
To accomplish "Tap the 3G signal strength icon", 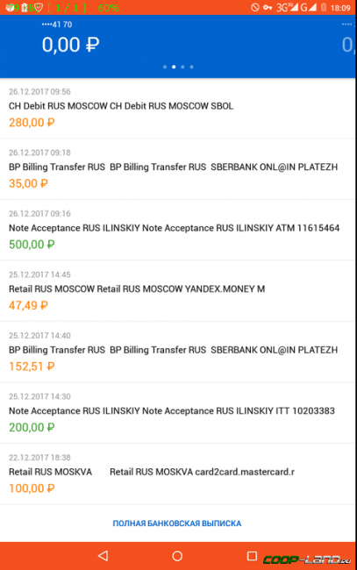I will (x=287, y=7).
